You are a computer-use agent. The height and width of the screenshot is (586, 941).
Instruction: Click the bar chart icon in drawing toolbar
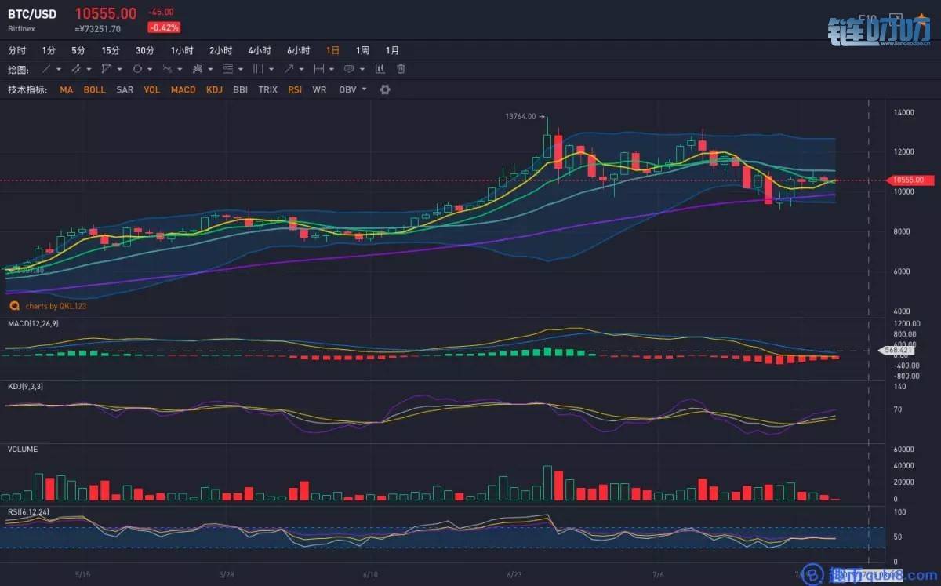pos(380,69)
